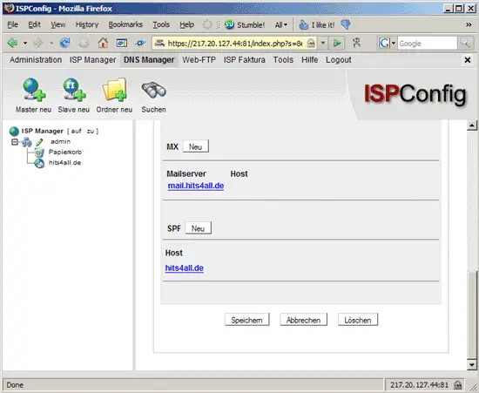Click the scrollbar down arrow
This screenshot has width=479, height=393.
[472, 365]
